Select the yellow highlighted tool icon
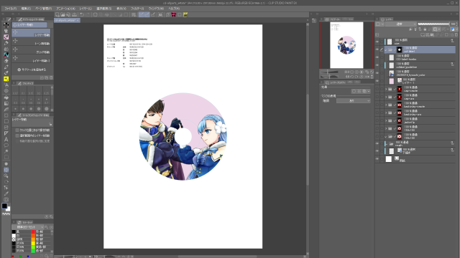460x258 pixels. (6, 79)
